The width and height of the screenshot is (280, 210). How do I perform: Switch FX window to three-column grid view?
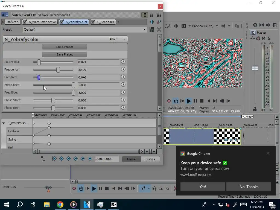point(159,15)
